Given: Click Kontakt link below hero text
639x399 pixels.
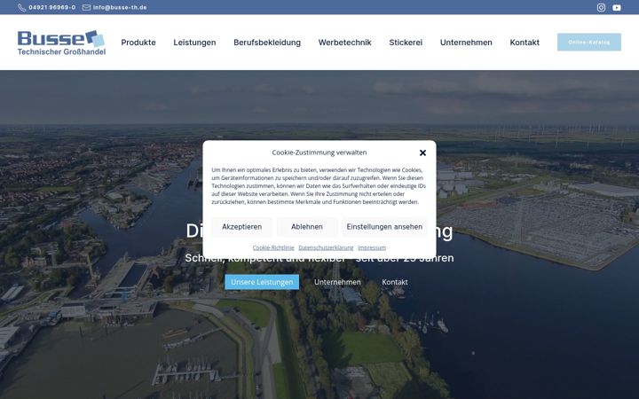Looking at the screenshot, I should [394, 282].
